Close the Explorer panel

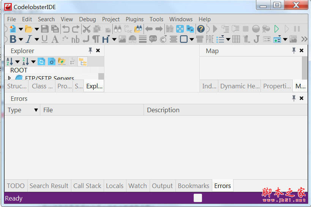coord(98,50)
